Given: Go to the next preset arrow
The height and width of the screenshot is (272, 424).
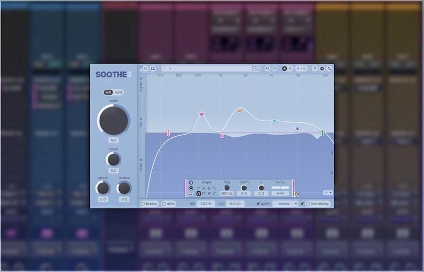Looking at the screenshot, I should (x=170, y=68).
